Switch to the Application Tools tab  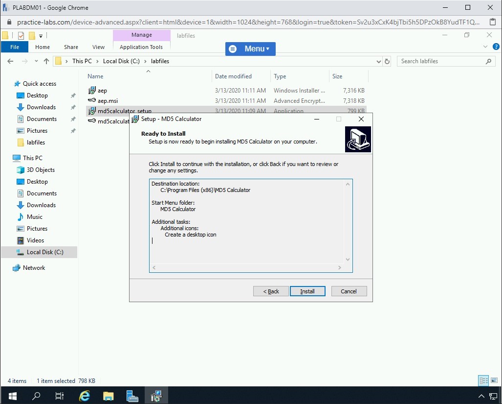click(x=141, y=47)
